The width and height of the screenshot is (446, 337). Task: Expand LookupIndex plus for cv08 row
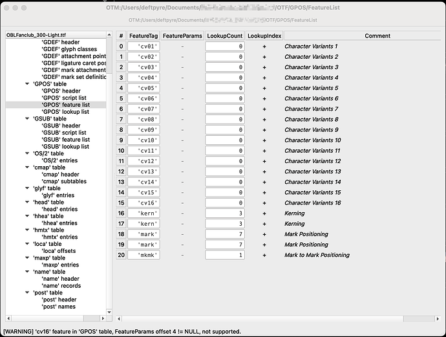point(264,120)
